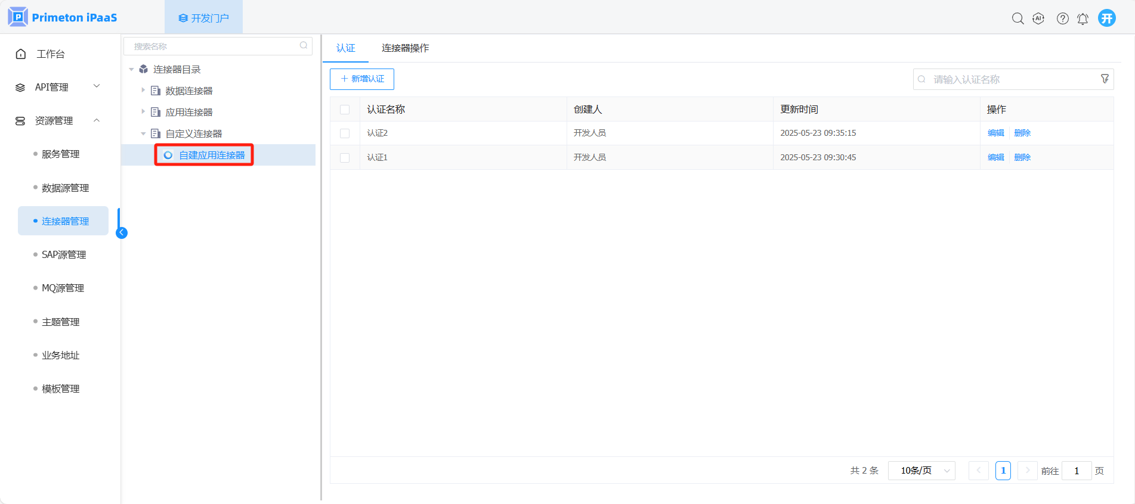Click the filter funnel icon
1135x504 pixels.
(1105, 79)
